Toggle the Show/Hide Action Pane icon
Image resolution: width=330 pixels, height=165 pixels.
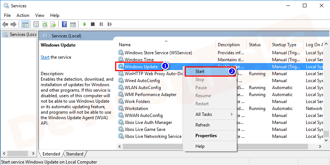click(x=73, y=25)
